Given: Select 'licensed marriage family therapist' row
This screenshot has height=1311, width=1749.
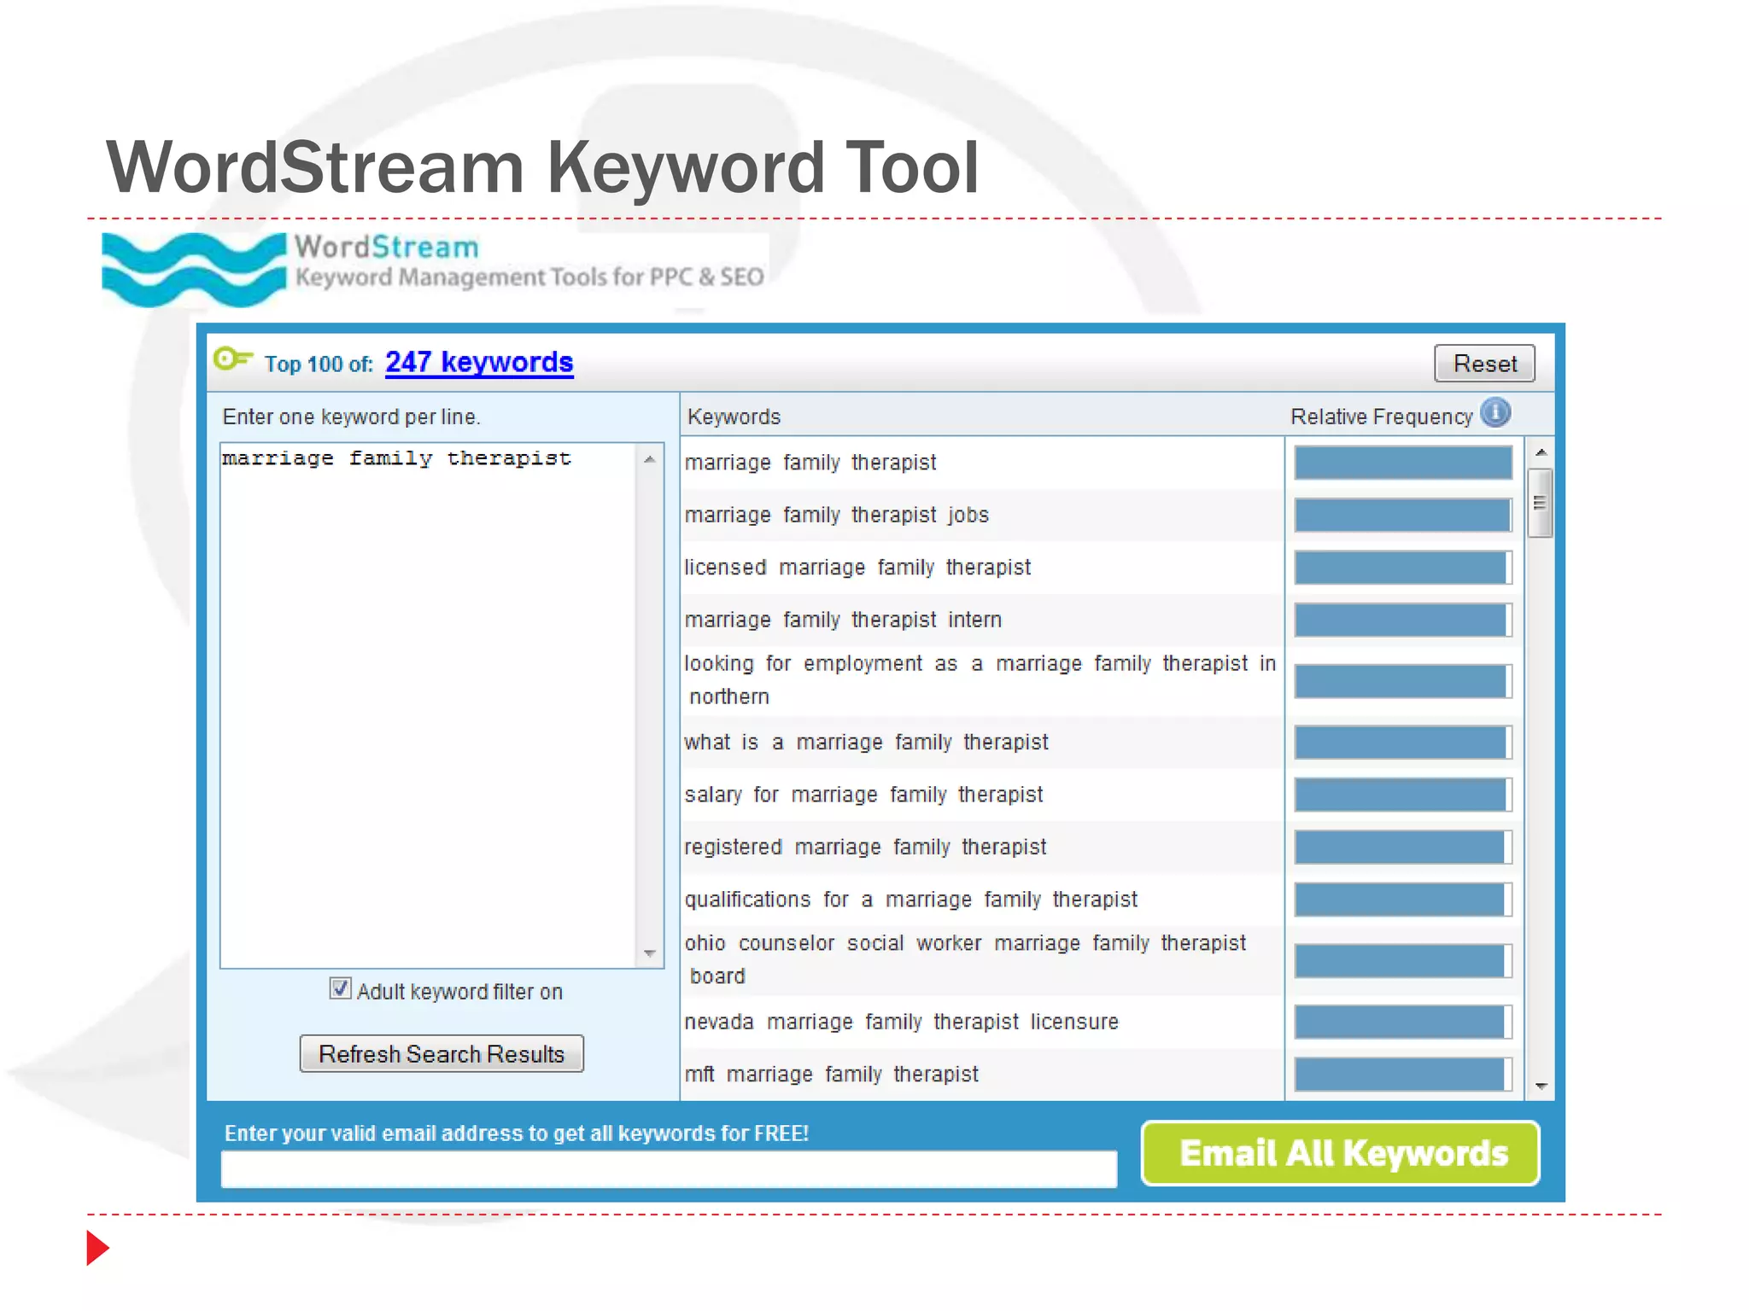Looking at the screenshot, I should [982, 568].
